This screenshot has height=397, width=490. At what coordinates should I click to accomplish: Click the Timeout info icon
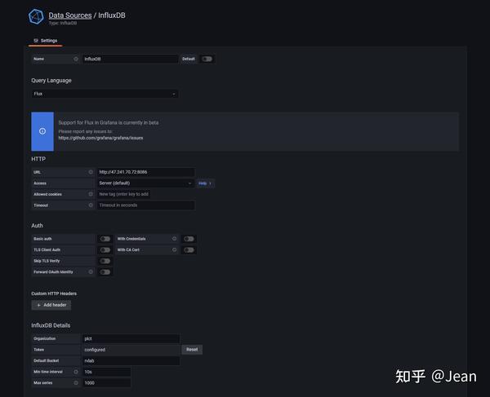91,205
